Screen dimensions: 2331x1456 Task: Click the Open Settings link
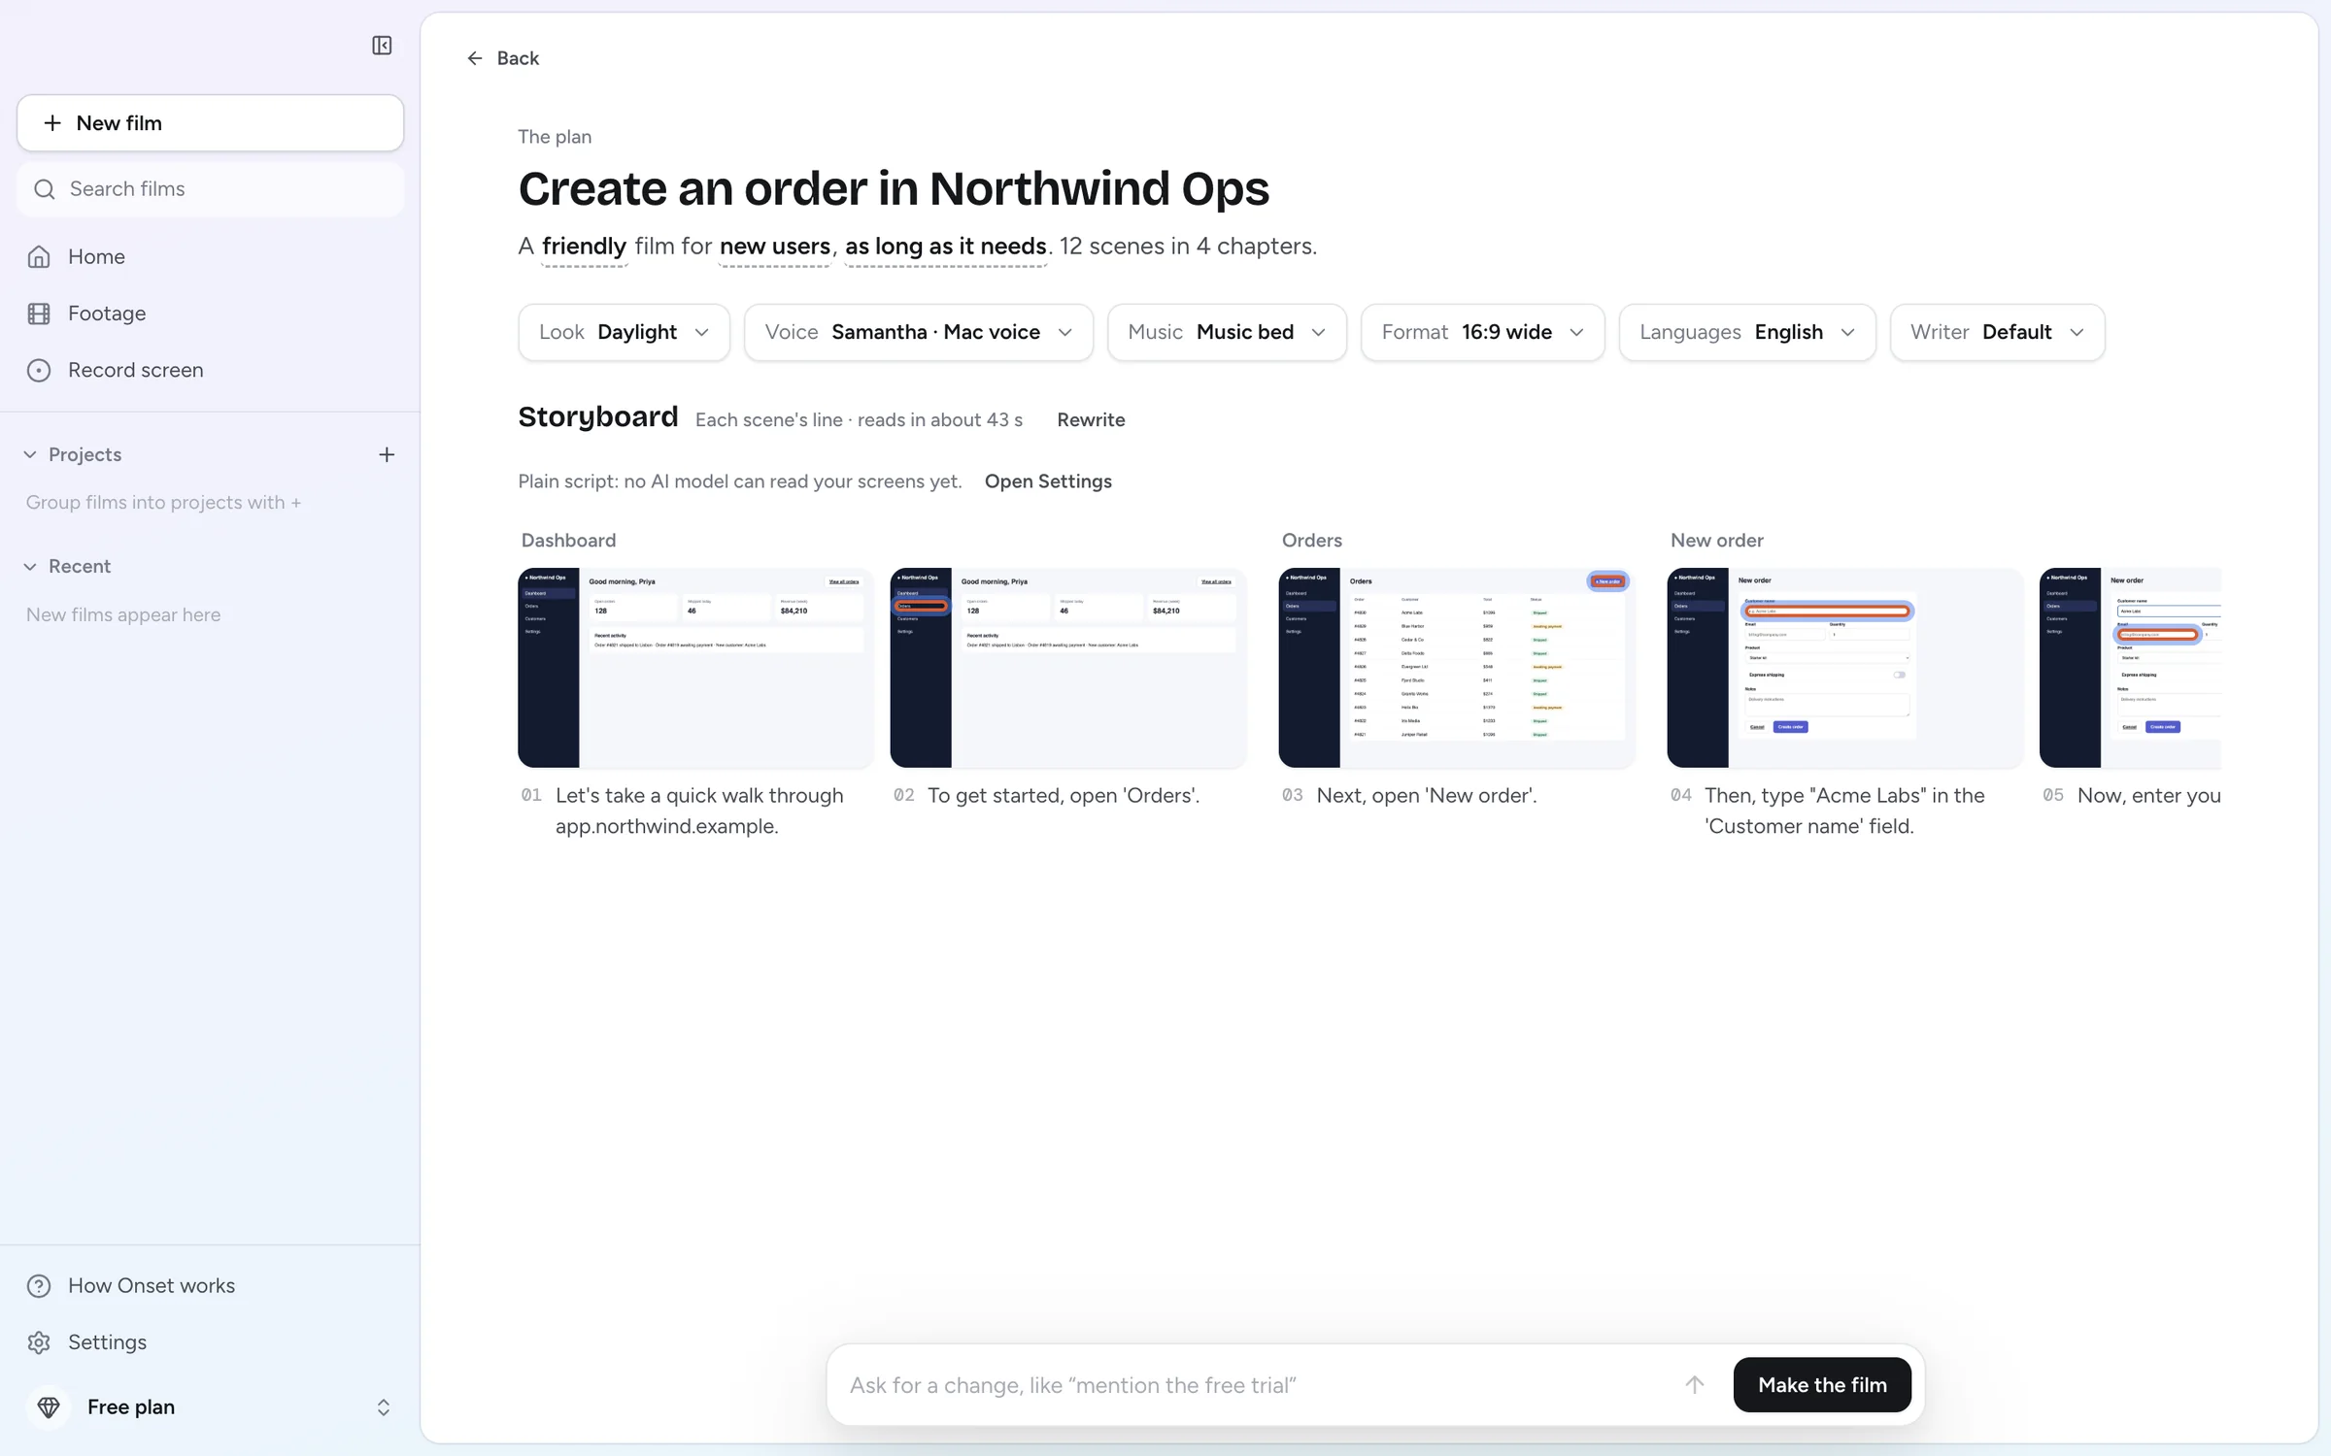[x=1048, y=481]
